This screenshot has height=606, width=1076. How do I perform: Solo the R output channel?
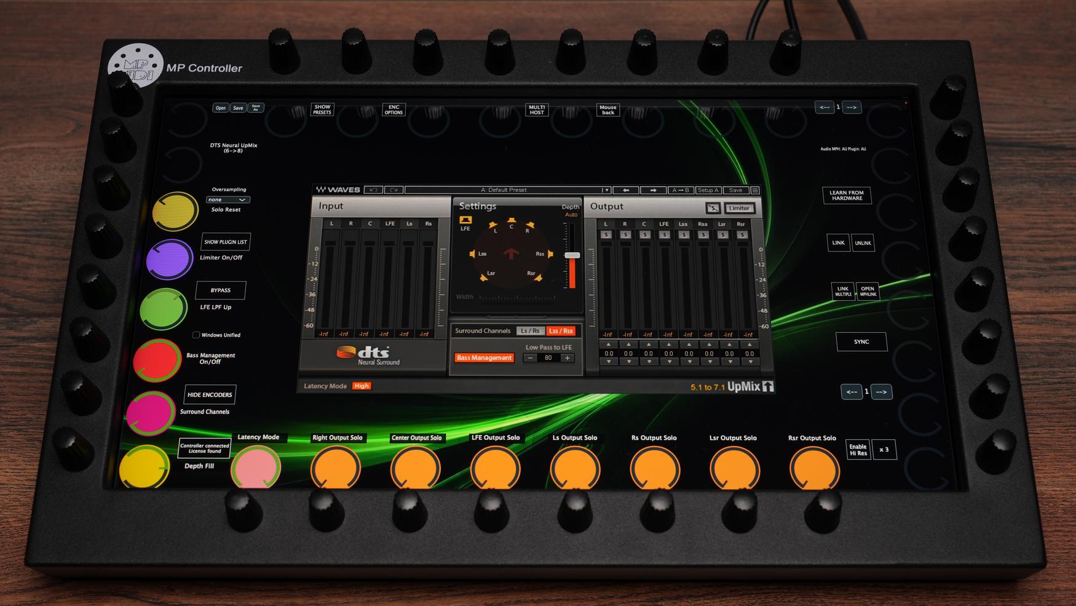[625, 234]
